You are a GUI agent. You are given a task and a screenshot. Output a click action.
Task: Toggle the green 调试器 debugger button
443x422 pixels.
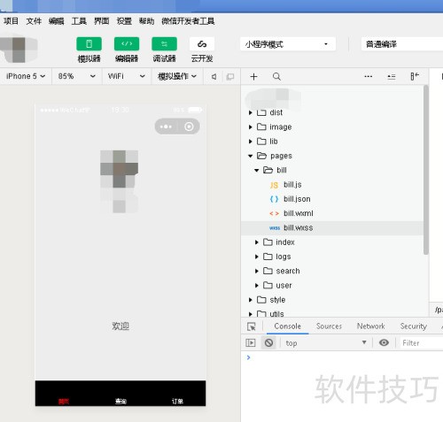[164, 44]
